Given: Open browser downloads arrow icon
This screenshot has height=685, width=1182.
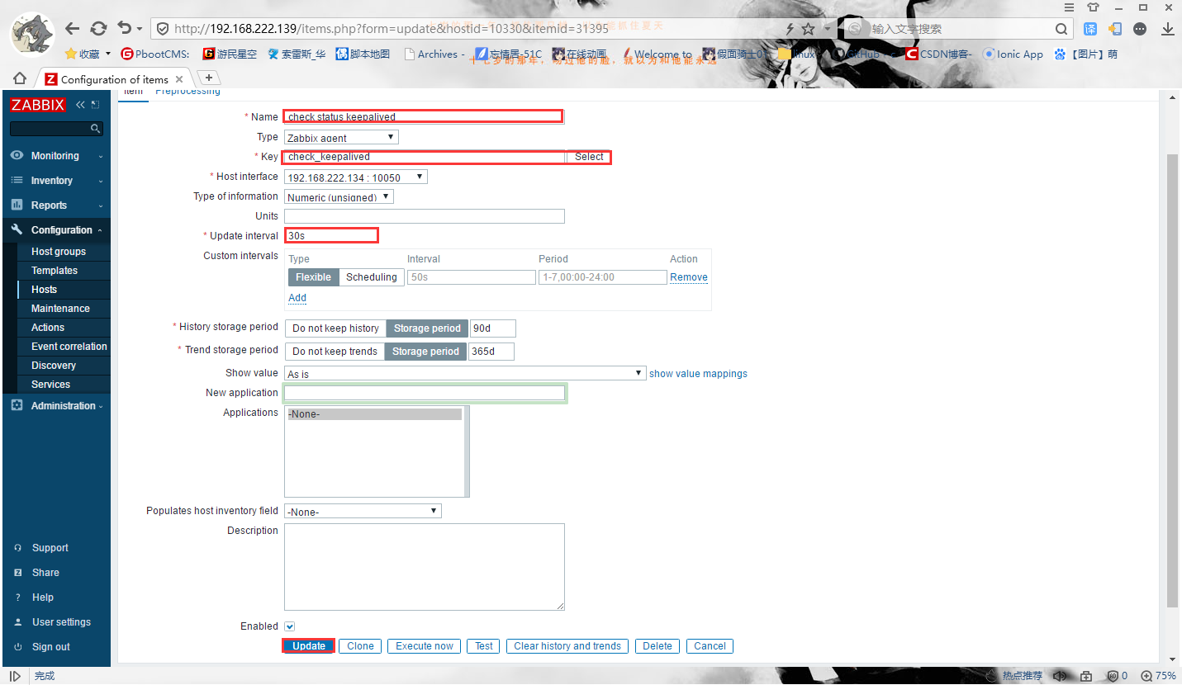Looking at the screenshot, I should 1168,29.
